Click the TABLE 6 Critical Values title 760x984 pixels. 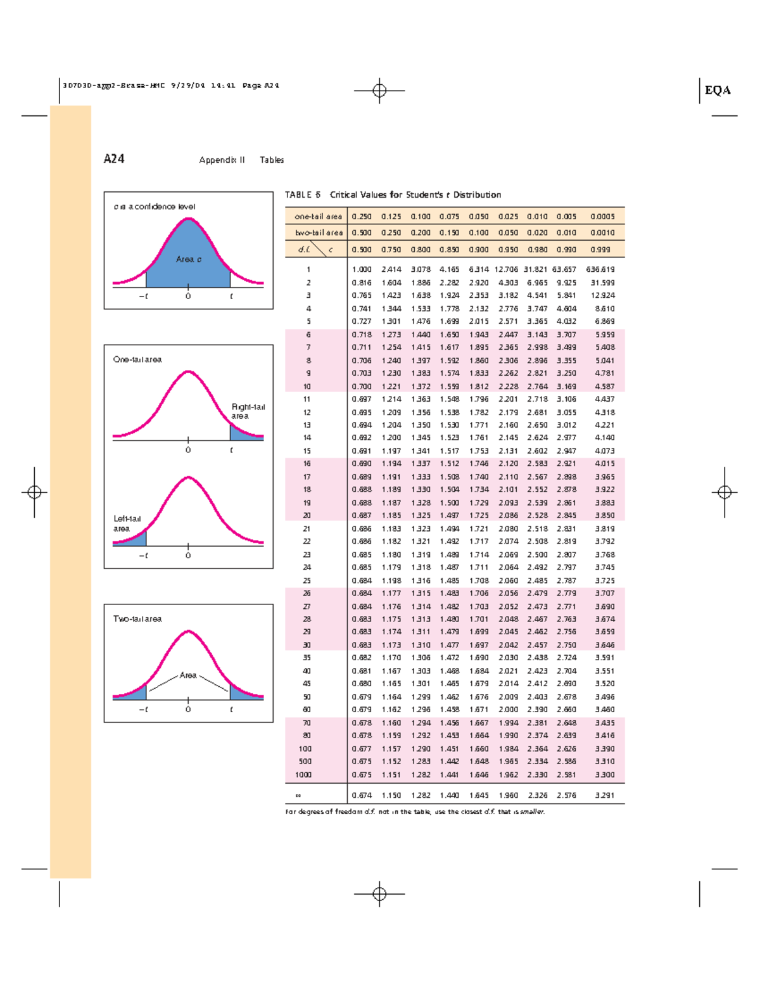click(393, 195)
